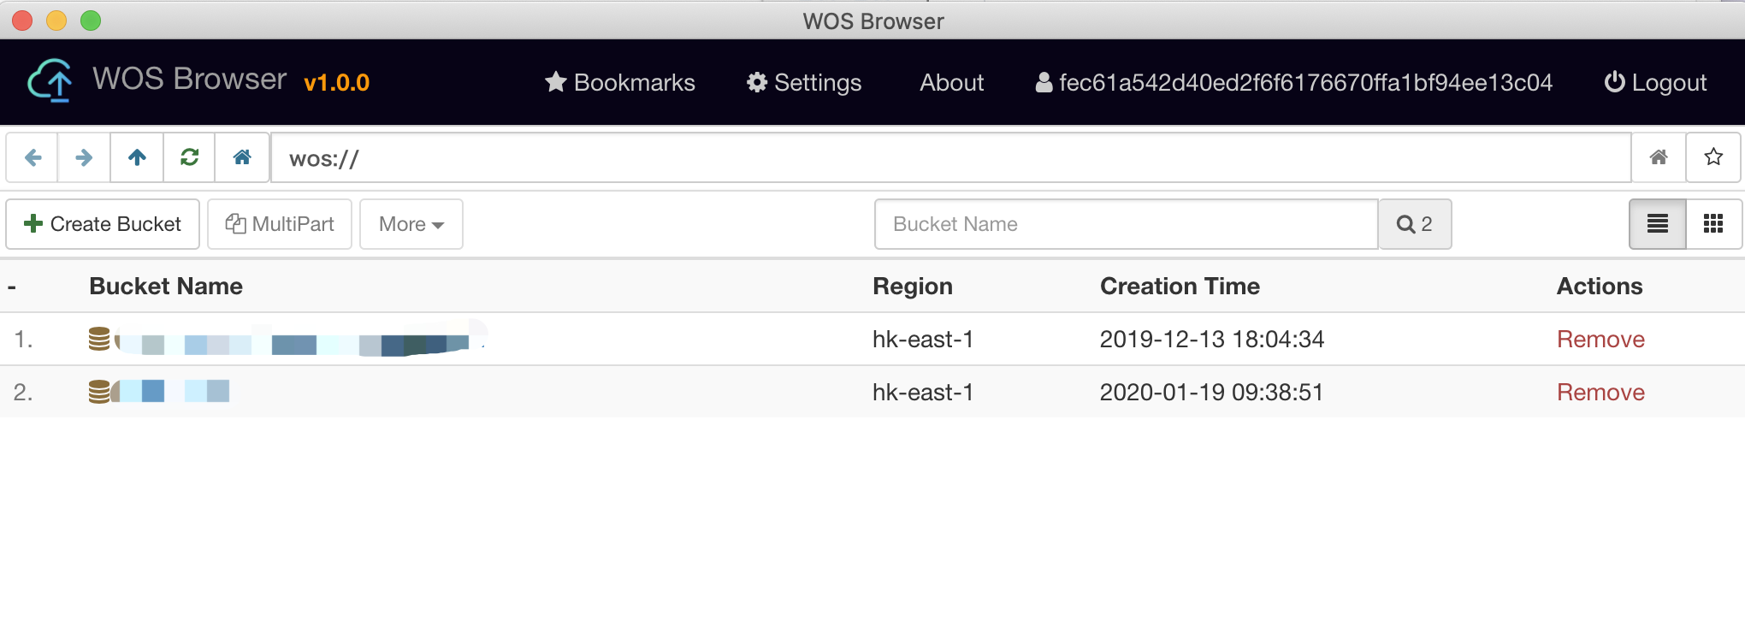
Task: Refresh the bucket list
Action: [x=189, y=157]
